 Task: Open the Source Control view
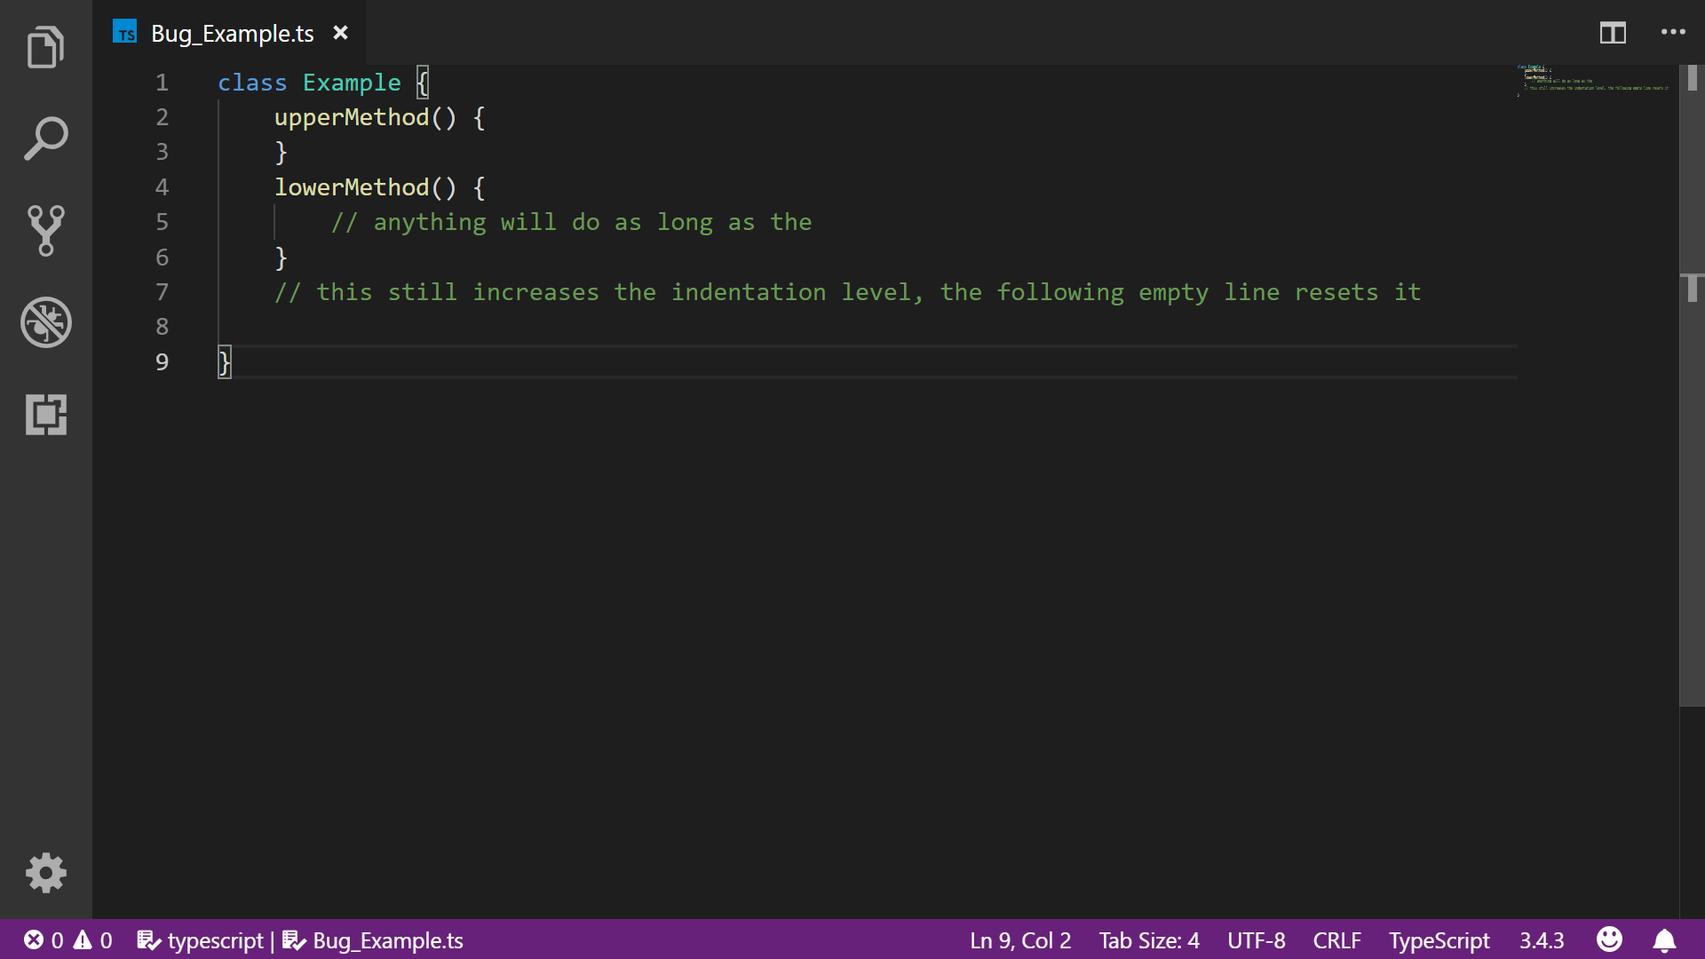coord(45,231)
